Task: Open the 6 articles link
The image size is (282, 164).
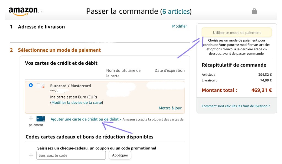Action: coord(176,11)
